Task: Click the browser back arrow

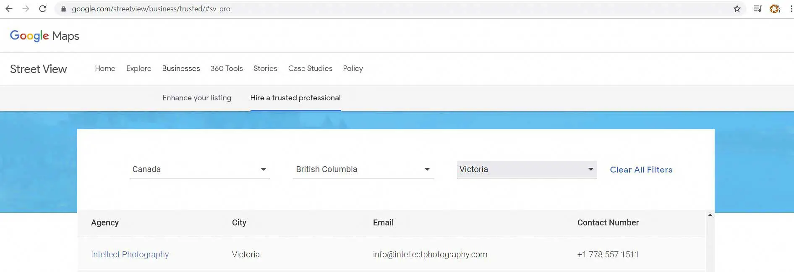Action: coord(9,9)
